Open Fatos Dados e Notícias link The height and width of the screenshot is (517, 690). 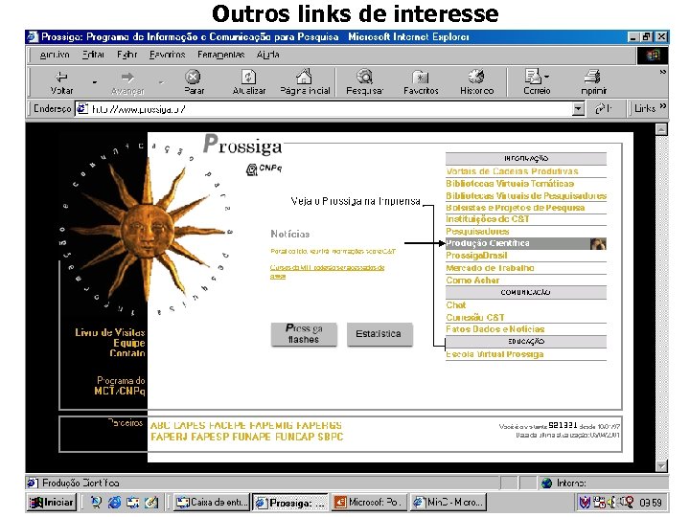coord(495,328)
